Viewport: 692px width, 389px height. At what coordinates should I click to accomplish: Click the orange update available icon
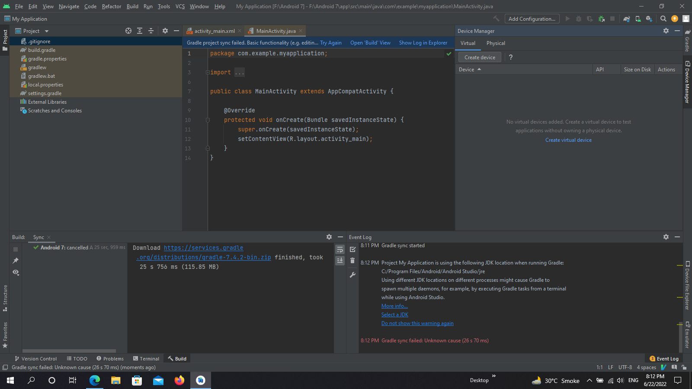pos(675,19)
